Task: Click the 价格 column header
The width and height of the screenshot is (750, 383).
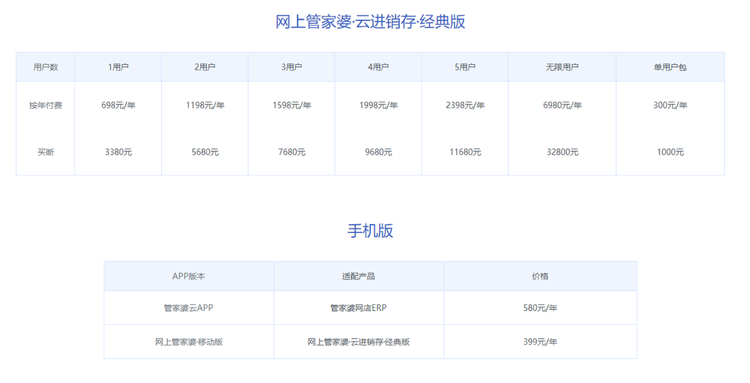Action: (x=540, y=276)
